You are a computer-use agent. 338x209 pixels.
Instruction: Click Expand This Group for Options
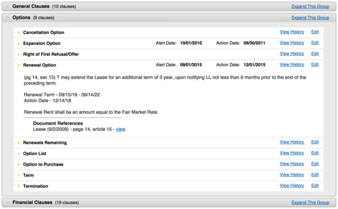tap(310, 18)
